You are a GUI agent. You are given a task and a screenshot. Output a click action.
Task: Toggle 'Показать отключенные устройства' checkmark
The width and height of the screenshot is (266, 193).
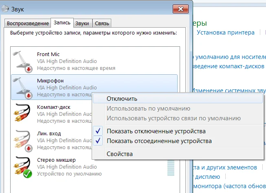pyautogui.click(x=98, y=131)
